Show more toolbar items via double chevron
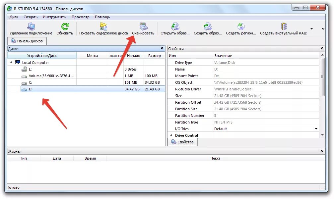This screenshot has height=199, width=334. (x=323, y=28)
